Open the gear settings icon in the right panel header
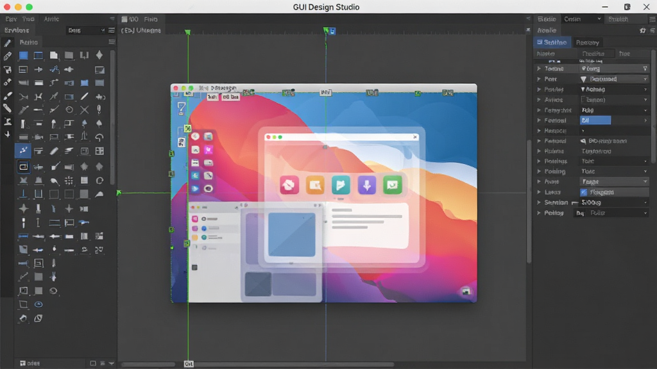The image size is (657, 369). coord(642,31)
